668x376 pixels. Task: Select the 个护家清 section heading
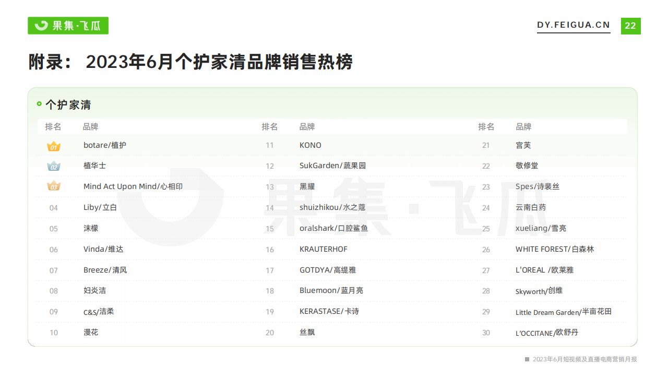(x=68, y=105)
